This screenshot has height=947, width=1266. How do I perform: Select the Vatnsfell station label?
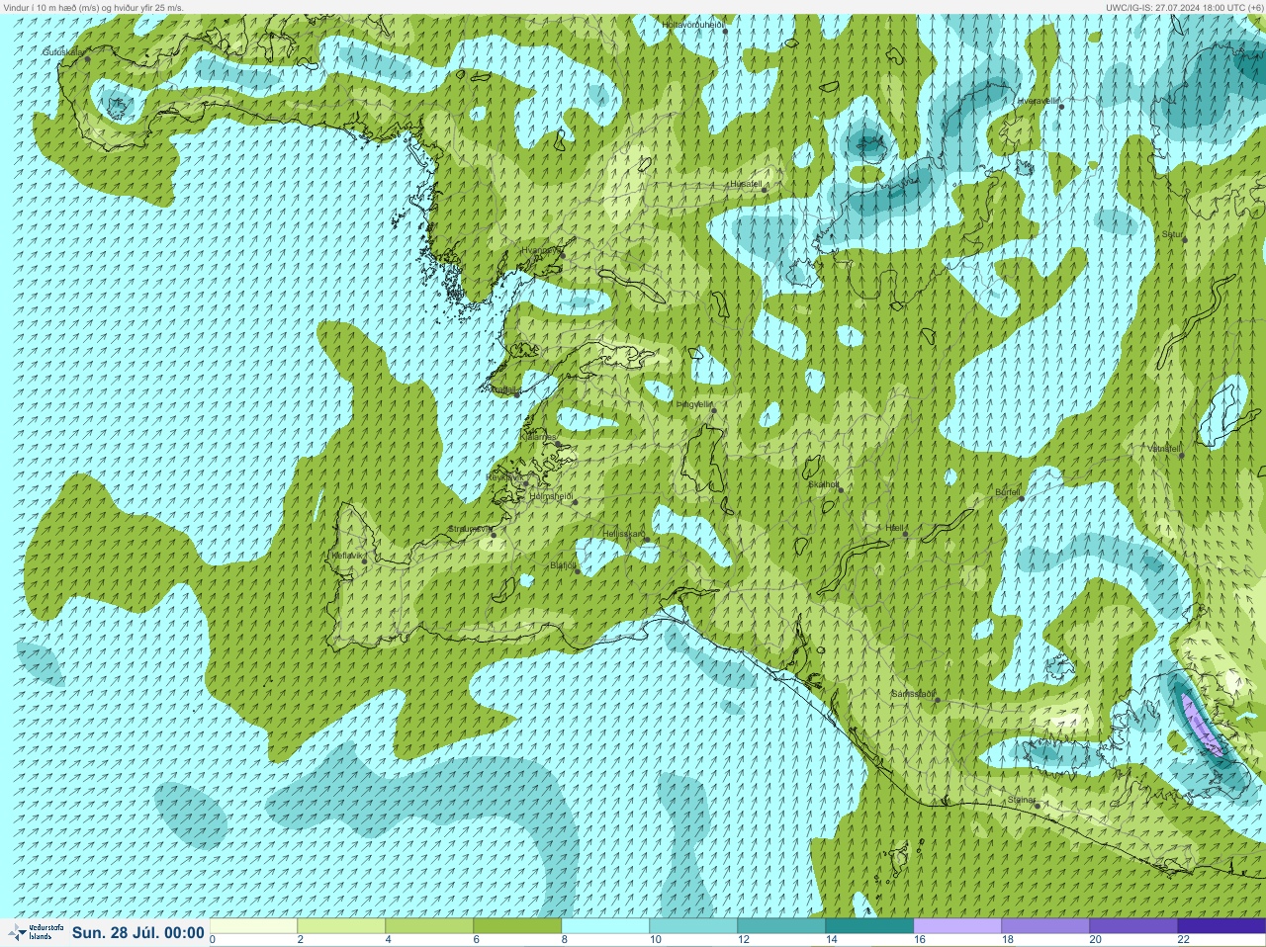click(1164, 449)
